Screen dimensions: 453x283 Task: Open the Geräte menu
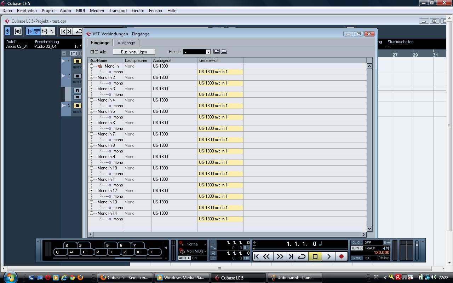pyautogui.click(x=138, y=11)
